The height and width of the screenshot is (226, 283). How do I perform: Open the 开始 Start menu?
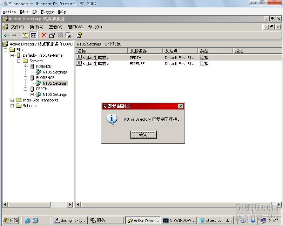(x=11, y=220)
